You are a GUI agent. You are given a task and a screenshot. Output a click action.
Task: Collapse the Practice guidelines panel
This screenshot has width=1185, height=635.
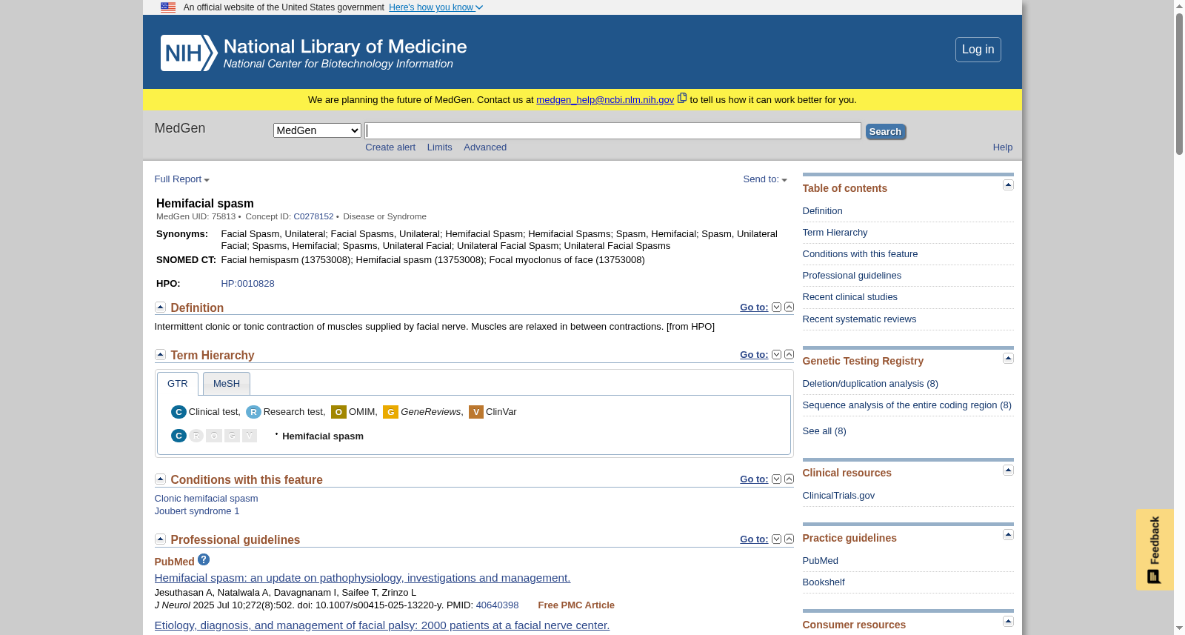point(1008,534)
